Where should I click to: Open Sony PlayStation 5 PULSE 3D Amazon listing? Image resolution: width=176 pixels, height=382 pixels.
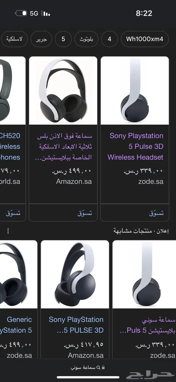[x=76, y=325]
